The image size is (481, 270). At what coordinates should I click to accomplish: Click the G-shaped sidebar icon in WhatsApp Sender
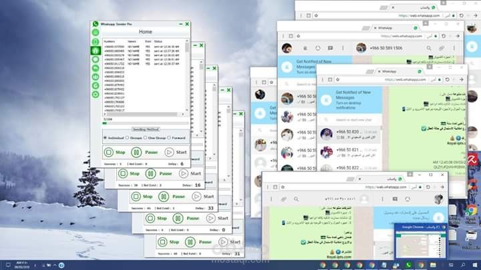(x=96, y=86)
